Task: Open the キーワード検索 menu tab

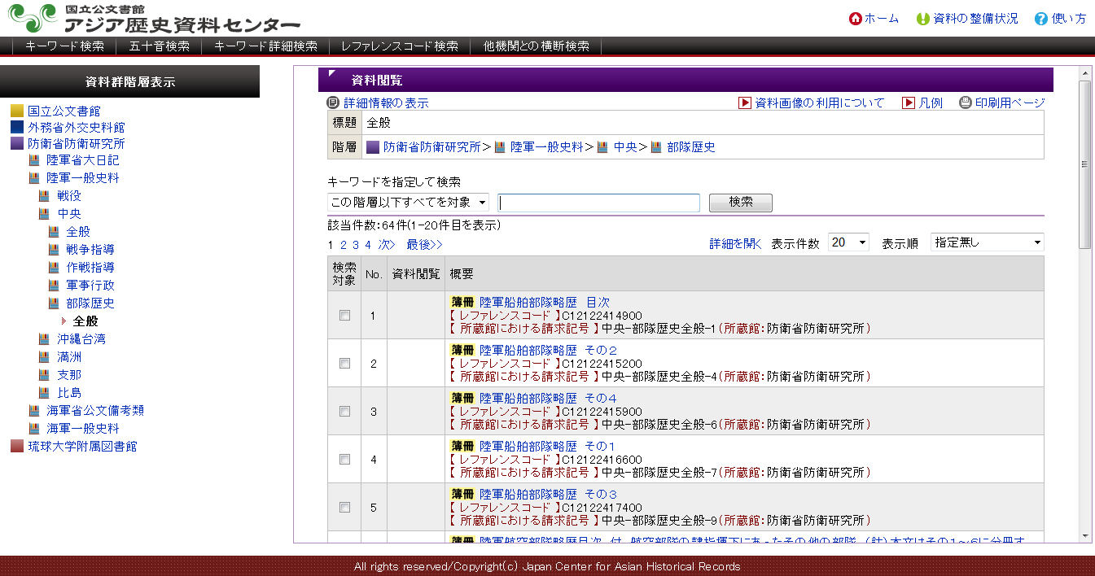Action: point(64,46)
